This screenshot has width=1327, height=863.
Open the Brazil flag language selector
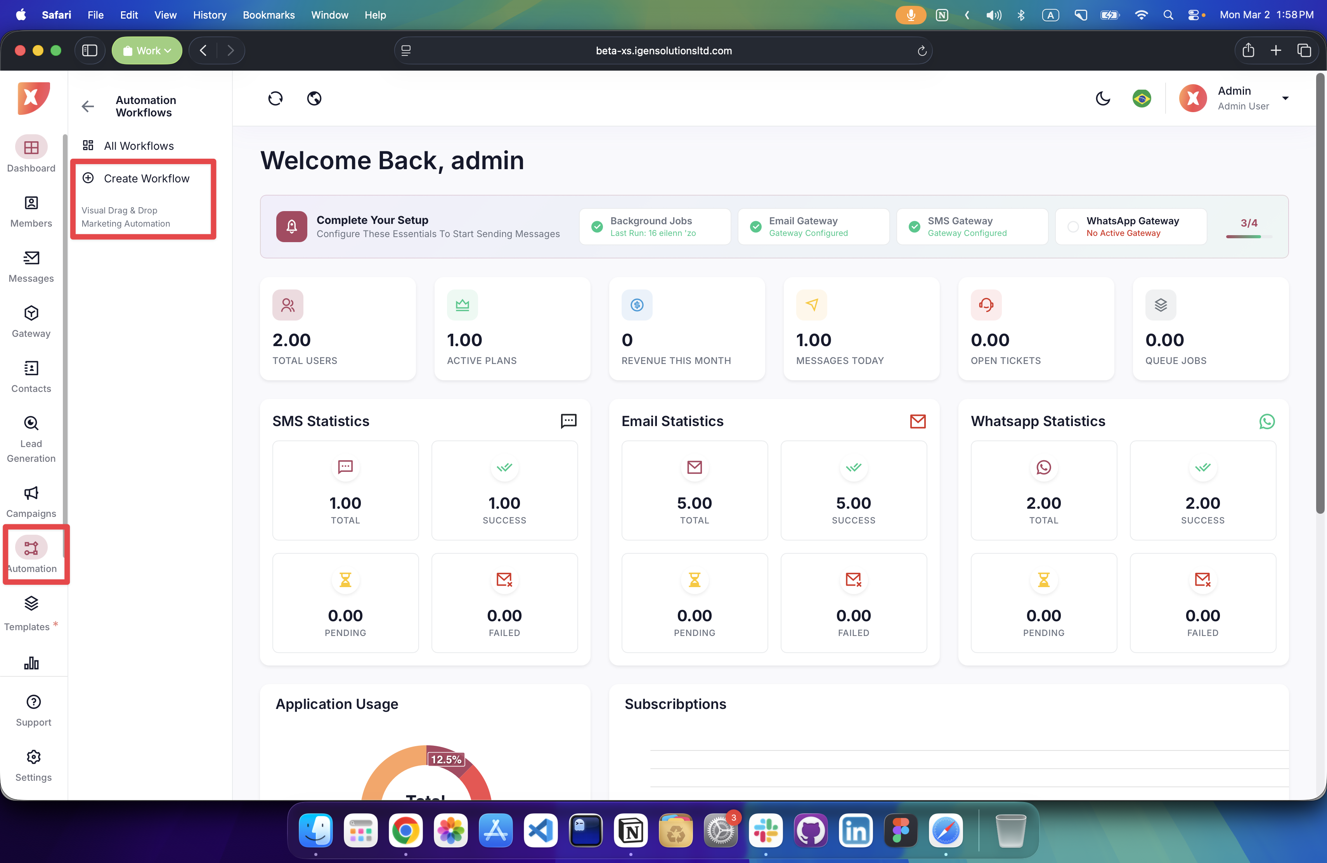click(x=1141, y=99)
